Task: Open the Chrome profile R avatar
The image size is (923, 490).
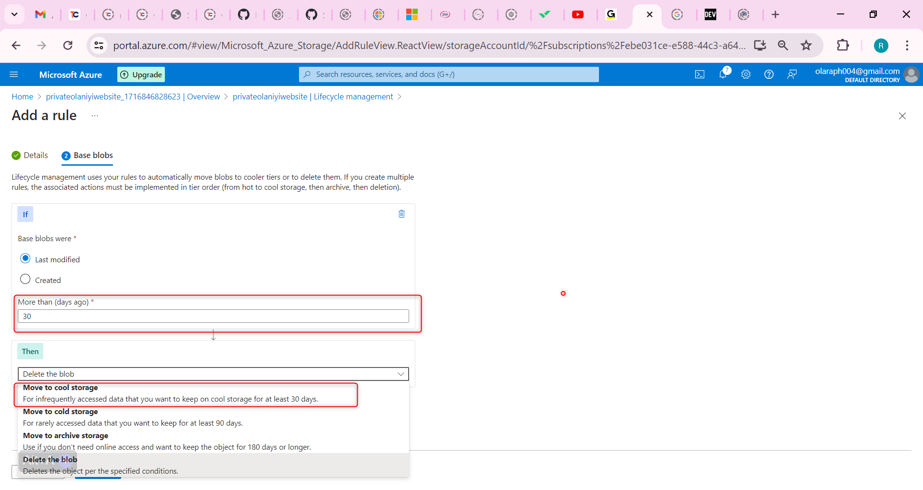Action: 881,46
